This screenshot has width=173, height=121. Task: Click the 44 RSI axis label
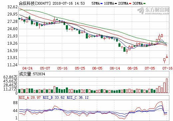point(15,111)
